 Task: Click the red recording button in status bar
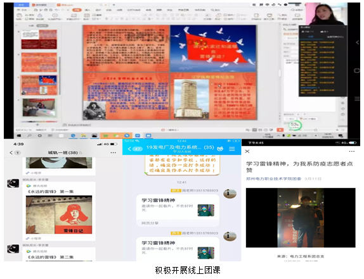click(280, 130)
